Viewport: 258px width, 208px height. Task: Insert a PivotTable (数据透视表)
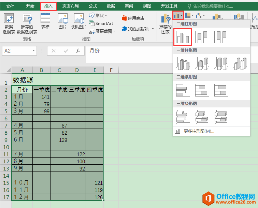pos(9,23)
